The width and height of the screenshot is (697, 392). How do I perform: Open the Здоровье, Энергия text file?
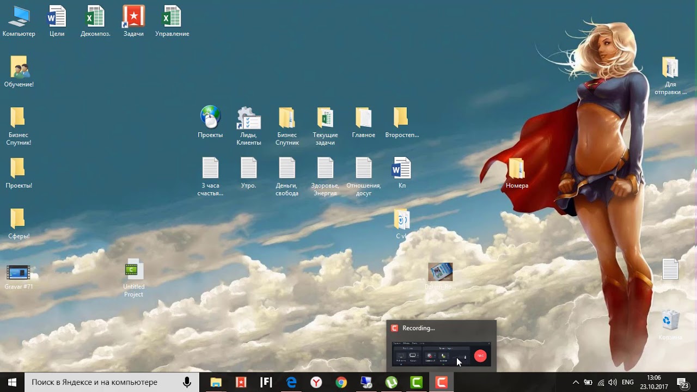tap(325, 176)
